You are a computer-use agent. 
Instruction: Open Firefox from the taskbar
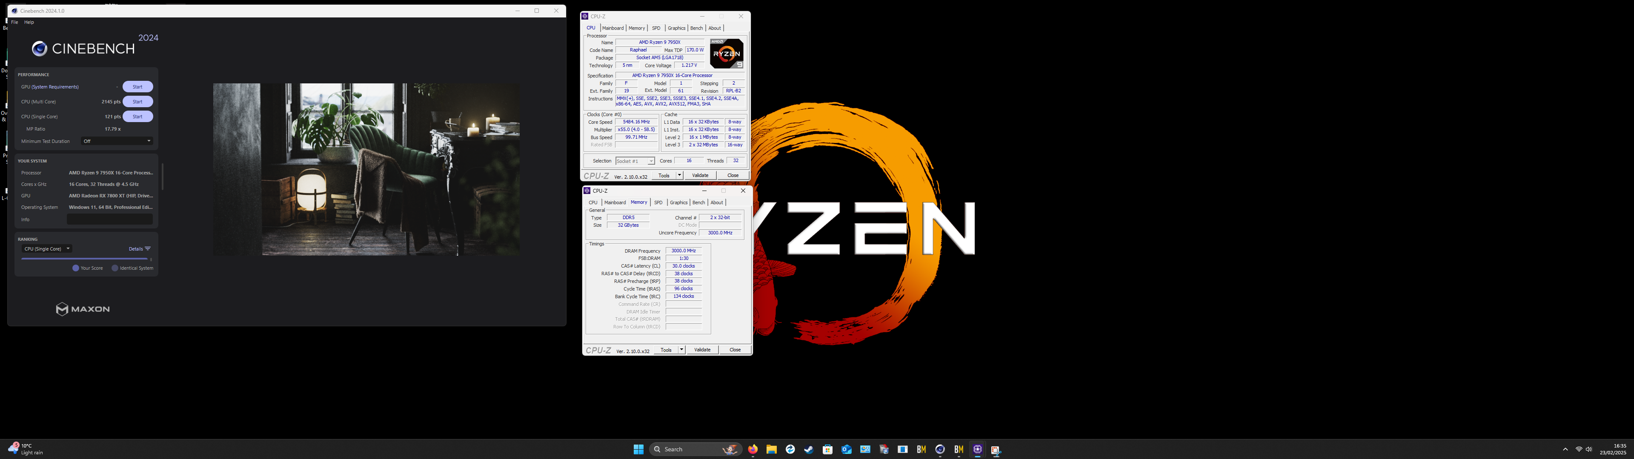tap(753, 450)
